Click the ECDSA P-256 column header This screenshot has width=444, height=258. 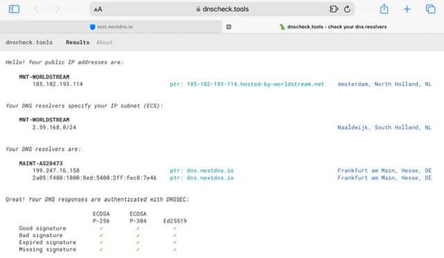click(101, 217)
